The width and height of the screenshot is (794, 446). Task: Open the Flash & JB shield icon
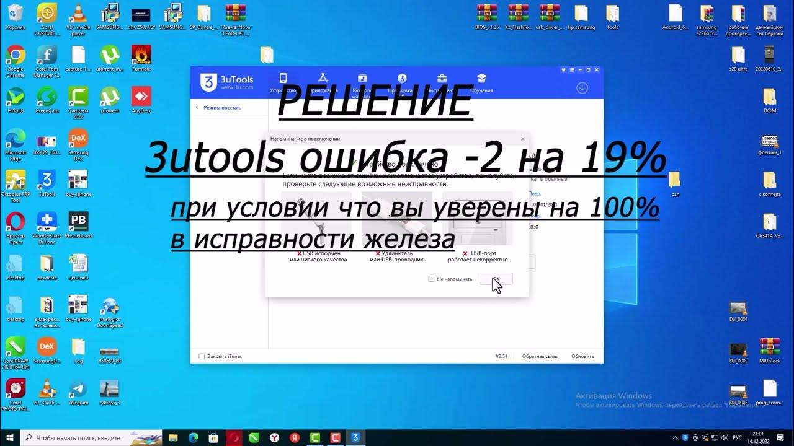point(402,78)
